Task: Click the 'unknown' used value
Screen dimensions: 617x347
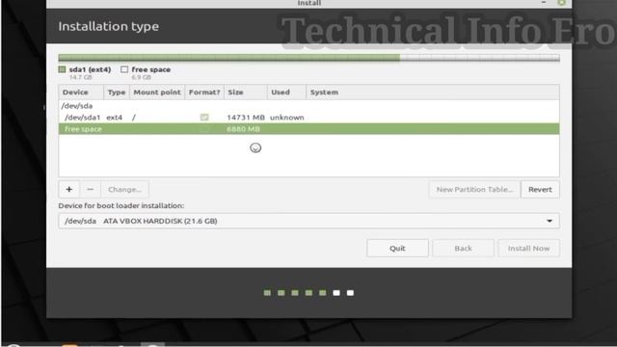Action: tap(287, 118)
